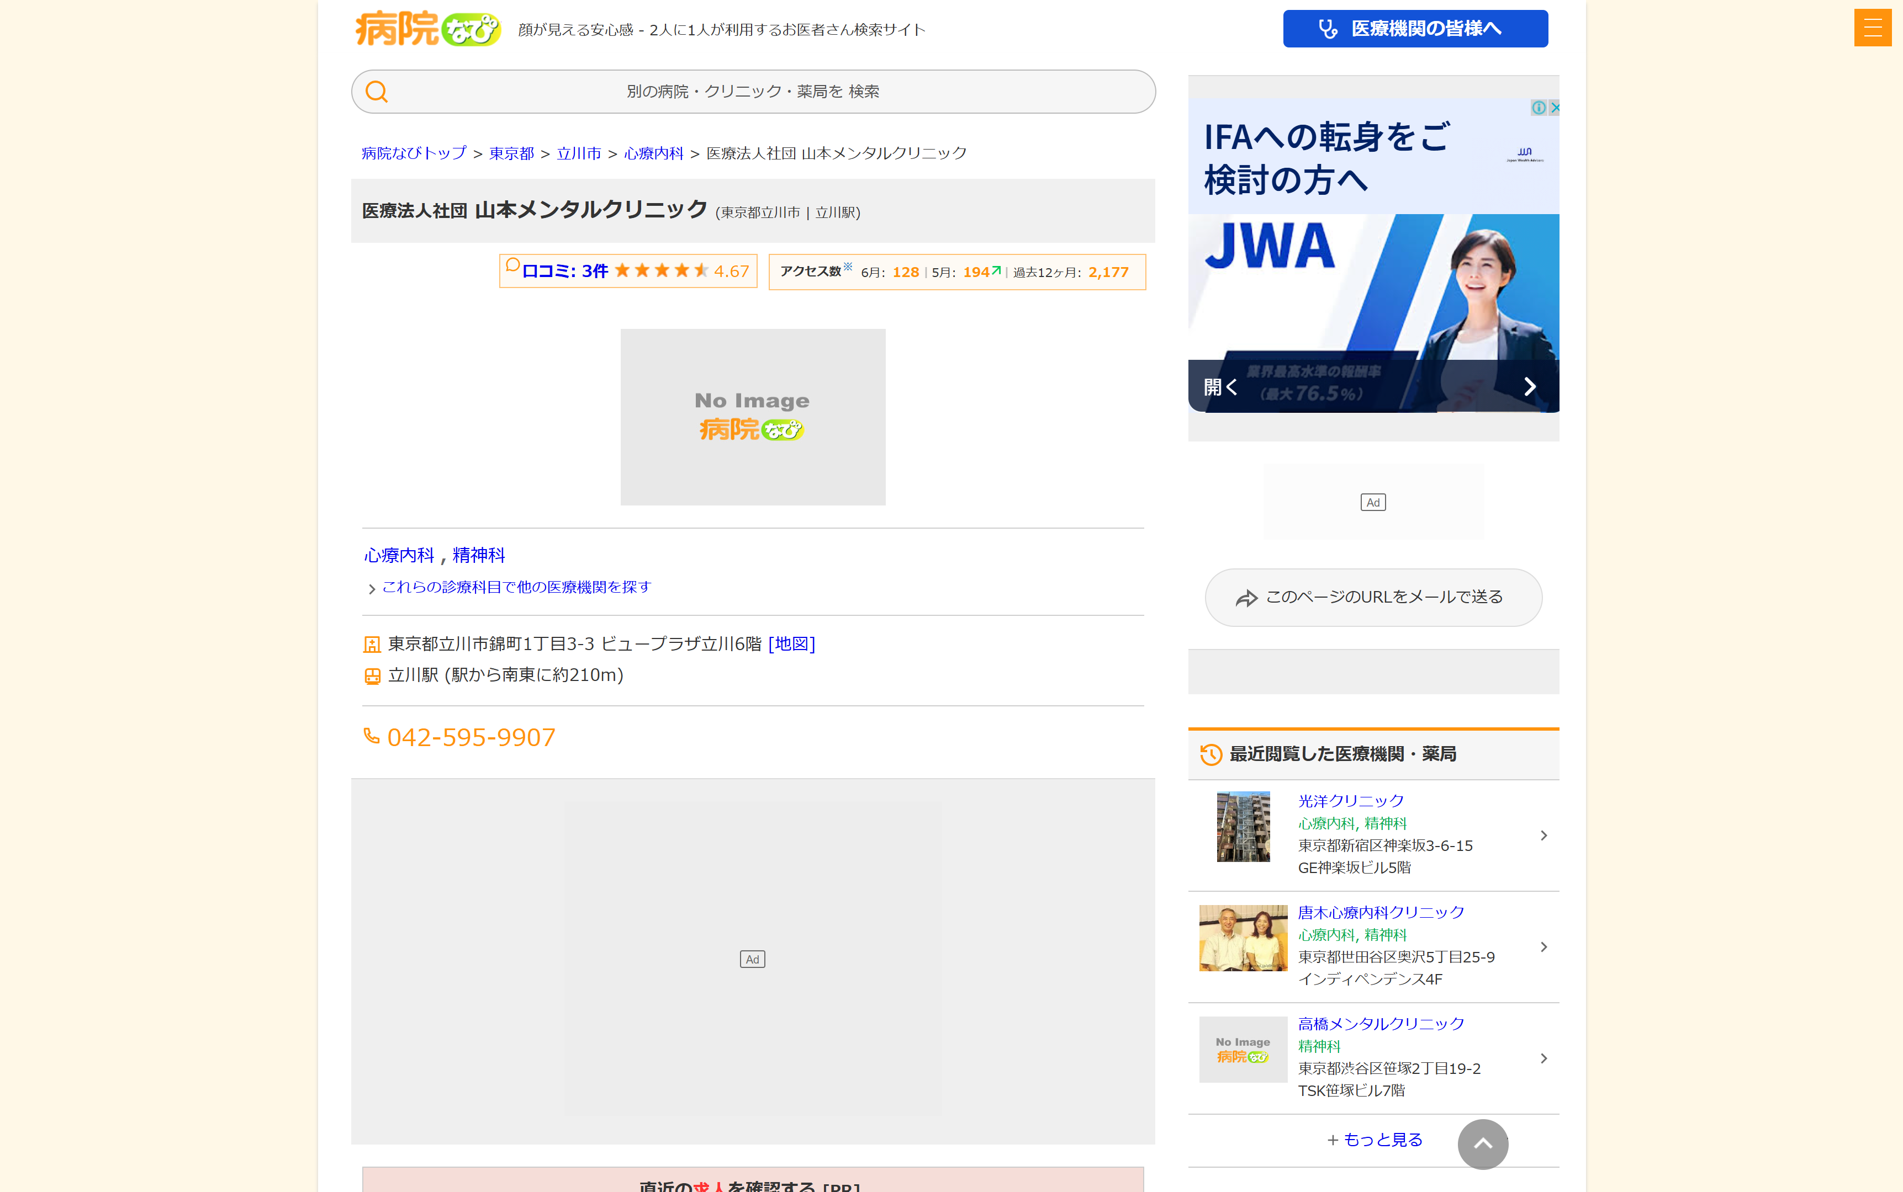This screenshot has width=1903, height=1192.
Task: Click 立川市 breadcrumb
Action: point(579,154)
